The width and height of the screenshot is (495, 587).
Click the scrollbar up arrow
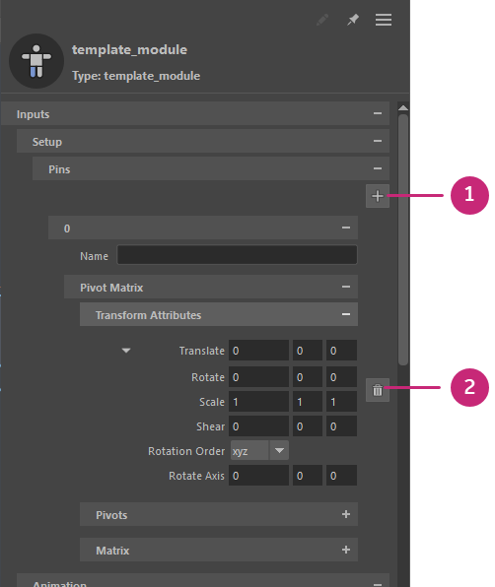(403, 107)
